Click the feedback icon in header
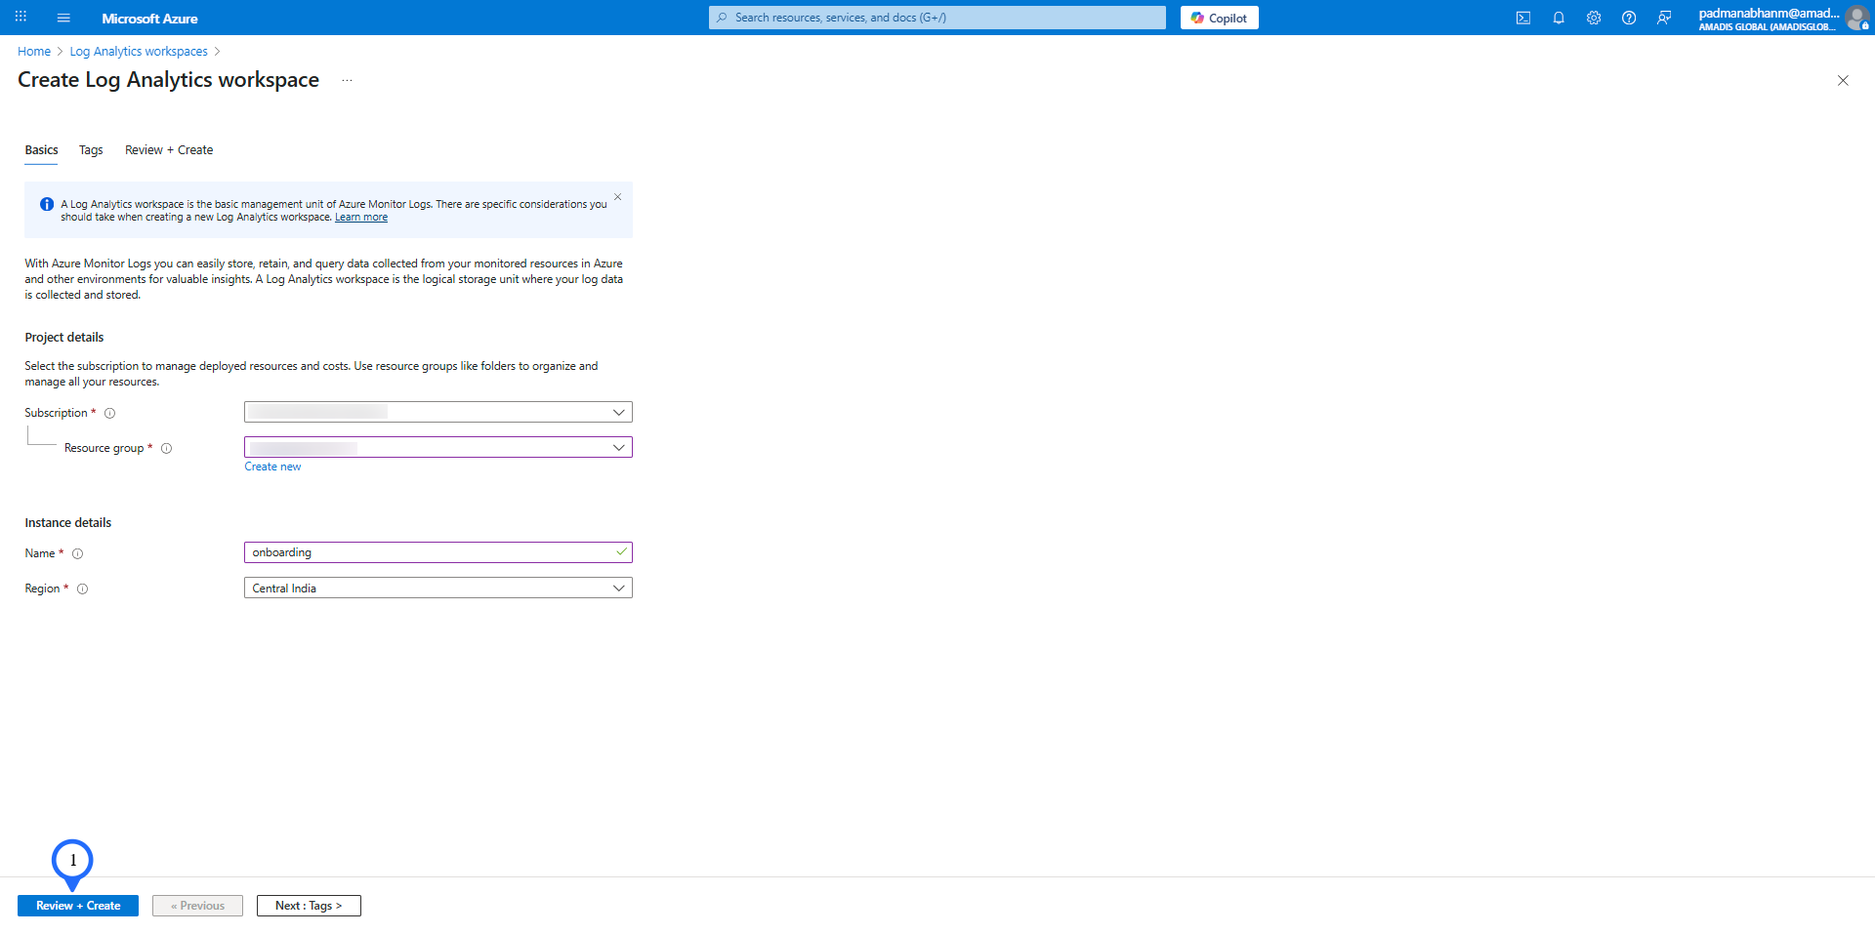This screenshot has height=934, width=1875. click(x=1663, y=18)
